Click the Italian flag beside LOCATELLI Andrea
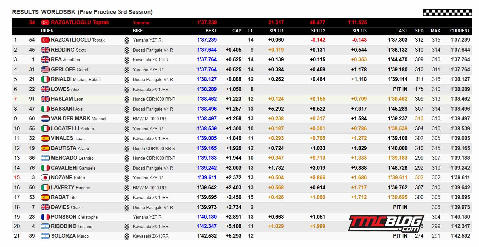Viewport: 479px width, 247px height. pyautogui.click(x=45, y=129)
